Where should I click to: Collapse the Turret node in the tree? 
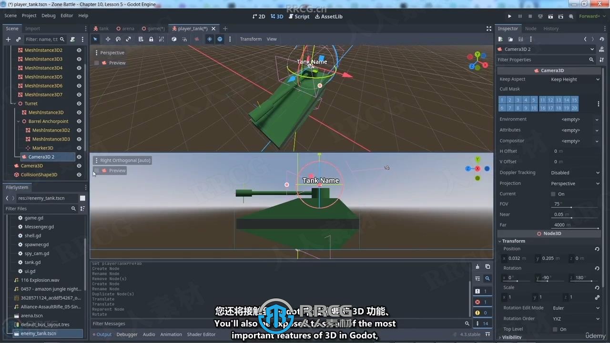pos(14,103)
